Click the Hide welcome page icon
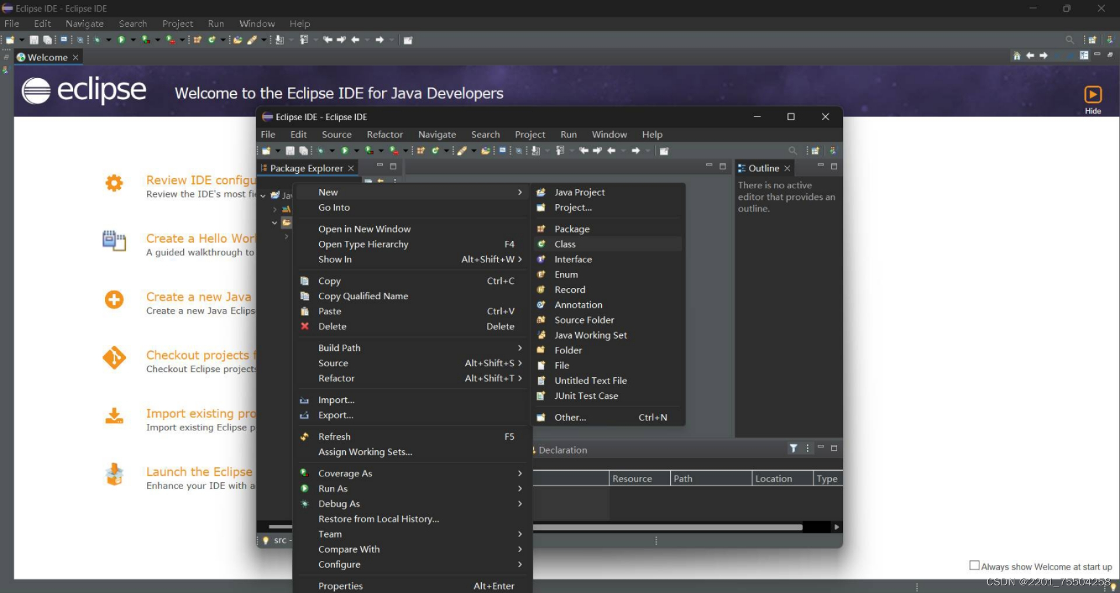 1093,94
